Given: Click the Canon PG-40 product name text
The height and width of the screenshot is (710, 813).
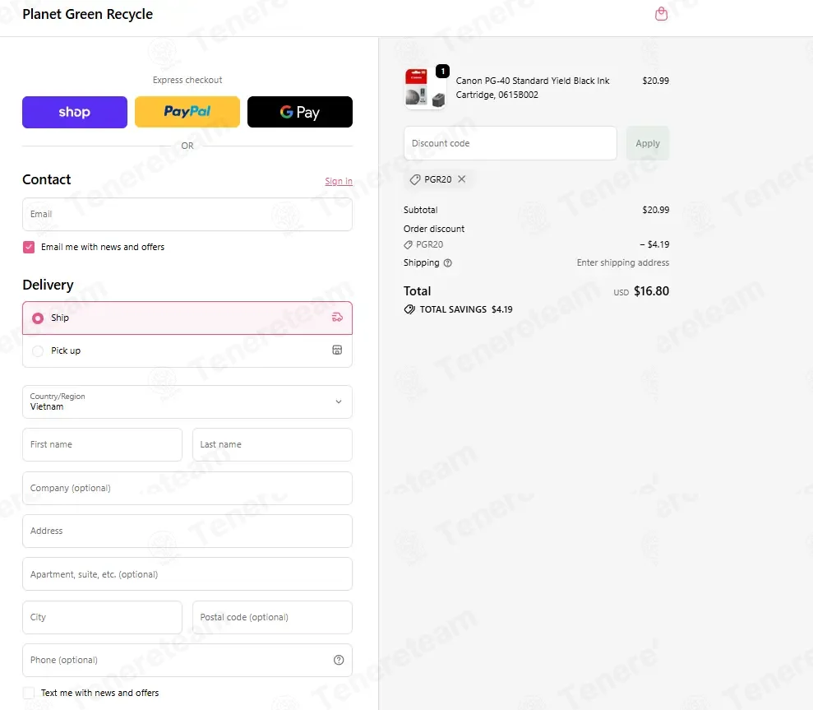Looking at the screenshot, I should (x=533, y=88).
